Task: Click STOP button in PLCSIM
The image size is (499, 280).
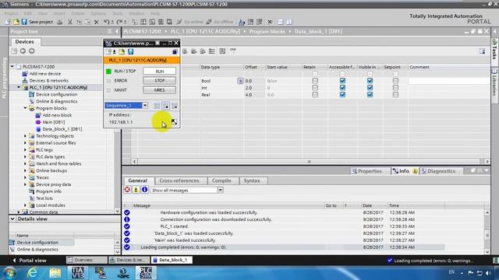Action: [159, 81]
